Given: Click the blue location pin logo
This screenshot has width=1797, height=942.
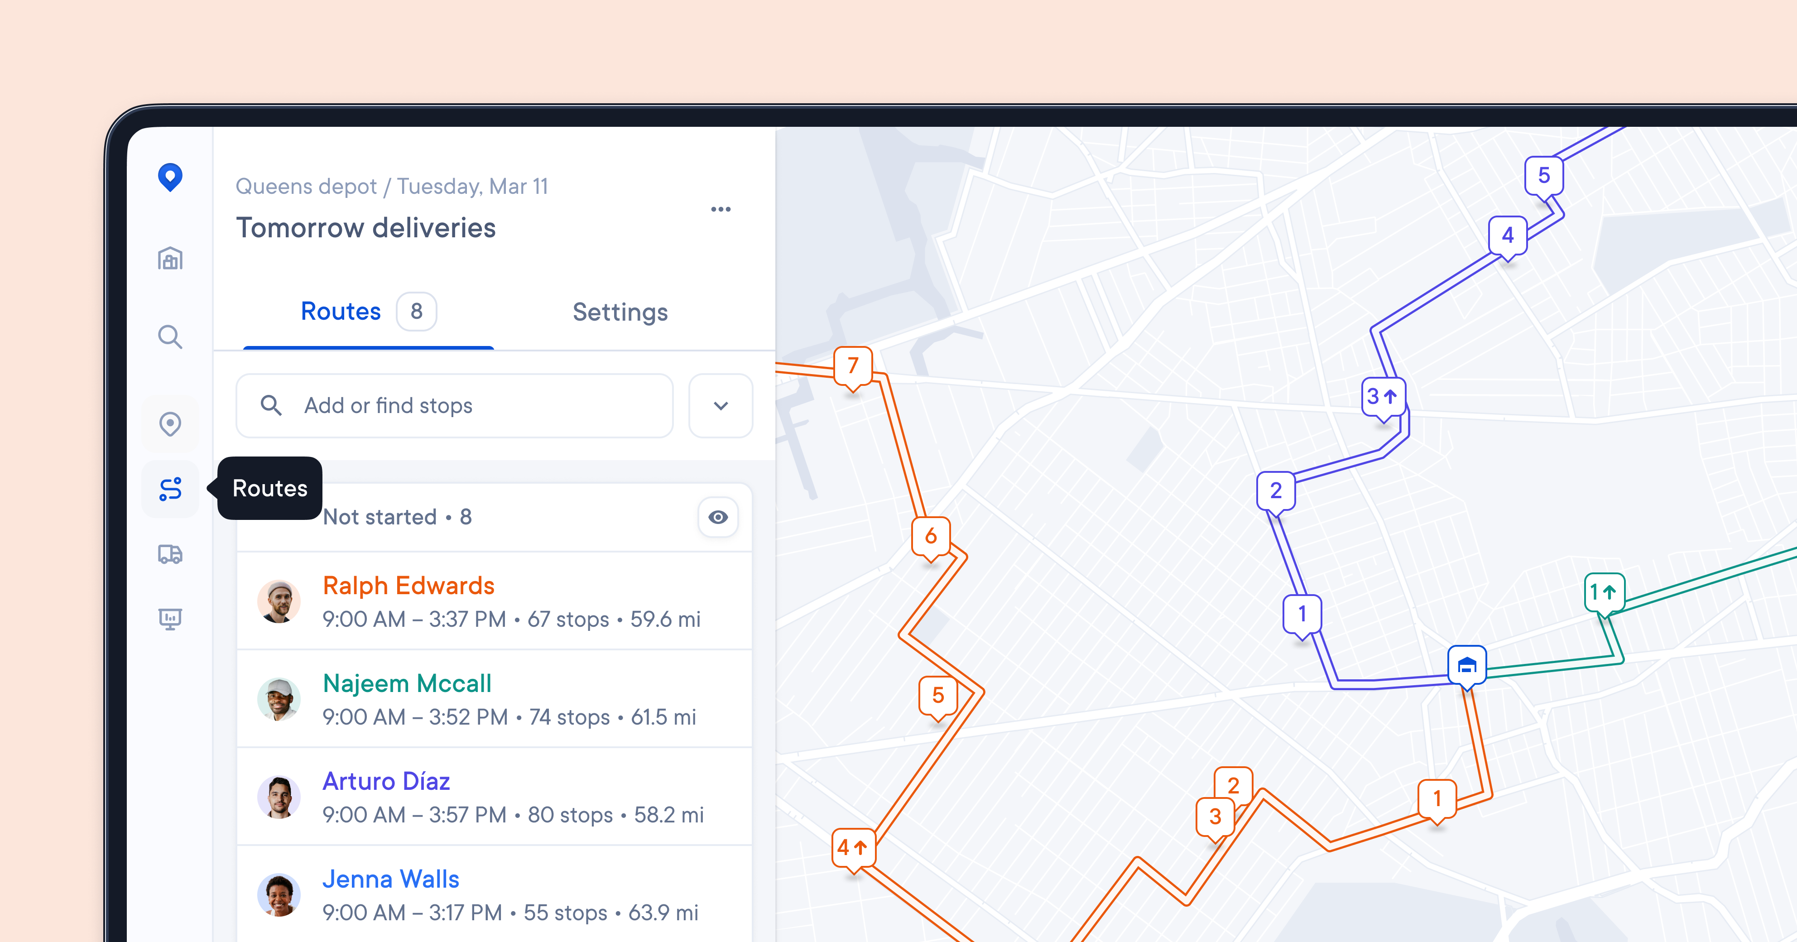Looking at the screenshot, I should 170,177.
